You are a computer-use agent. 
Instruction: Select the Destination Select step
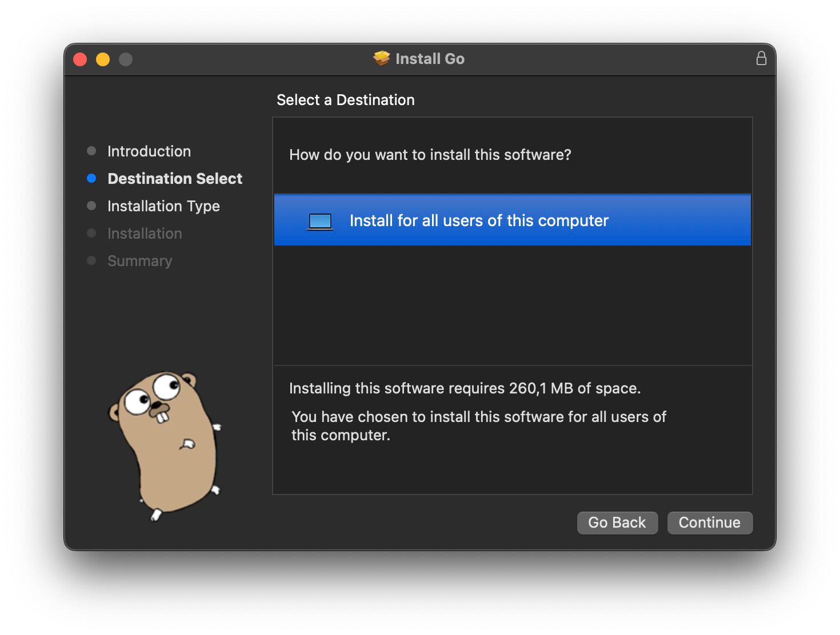[175, 179]
